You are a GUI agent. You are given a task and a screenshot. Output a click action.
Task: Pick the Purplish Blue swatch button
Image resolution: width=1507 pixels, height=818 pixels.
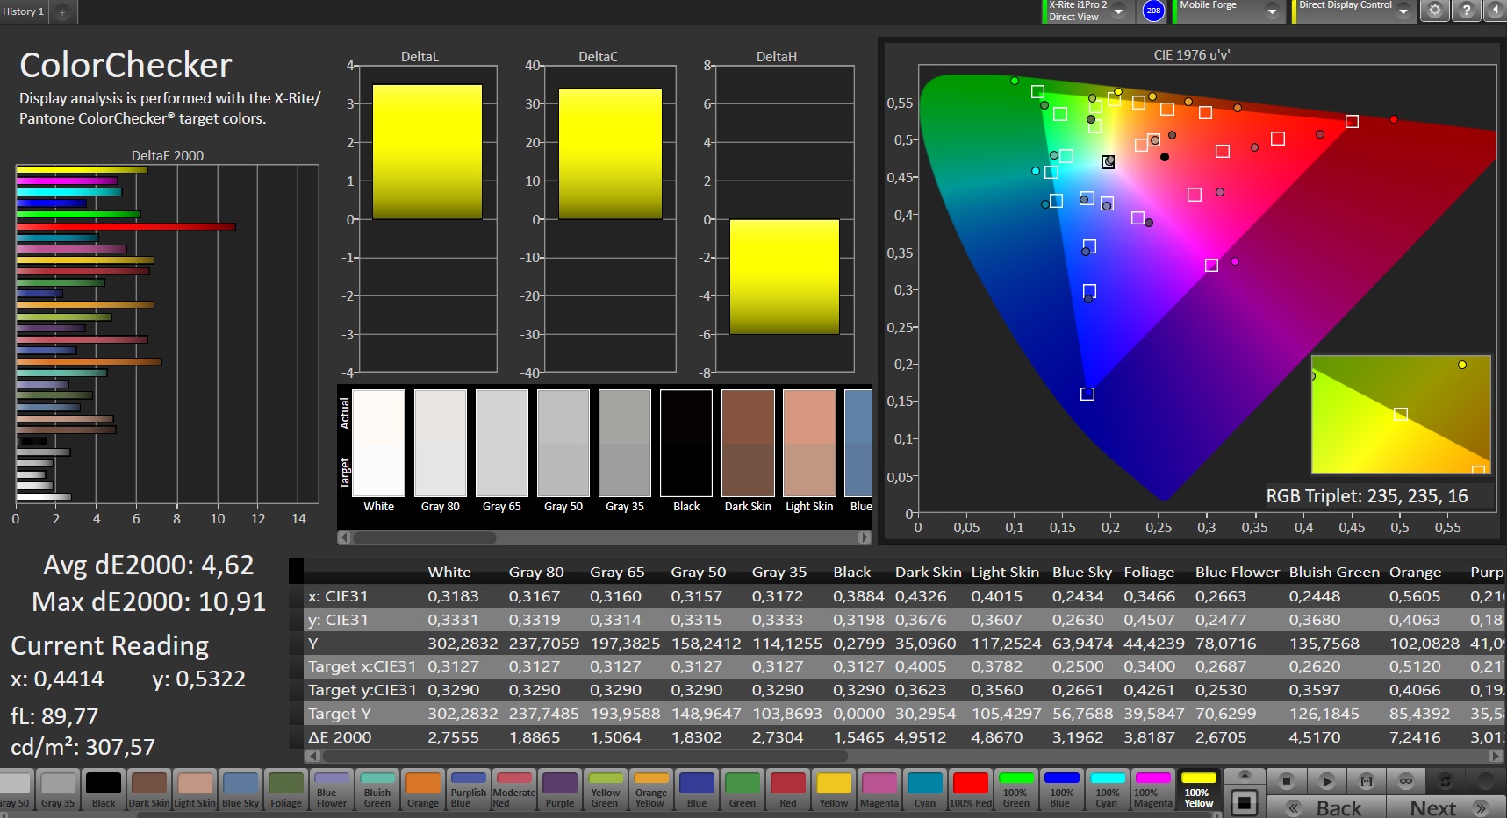pyautogui.click(x=468, y=789)
